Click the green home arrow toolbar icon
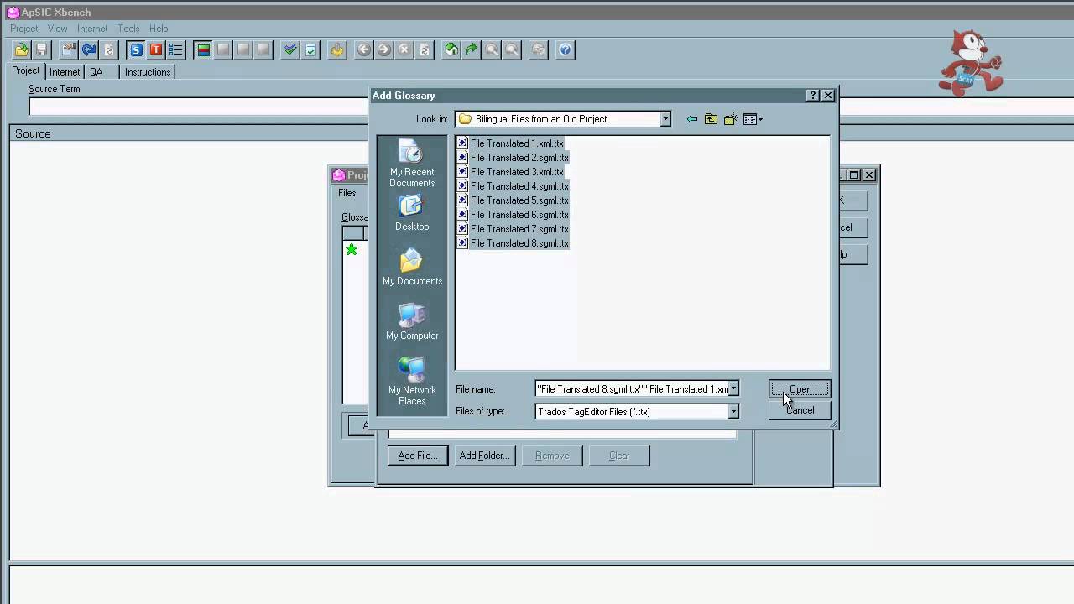Screen dimensions: 1074x604 click(451, 50)
